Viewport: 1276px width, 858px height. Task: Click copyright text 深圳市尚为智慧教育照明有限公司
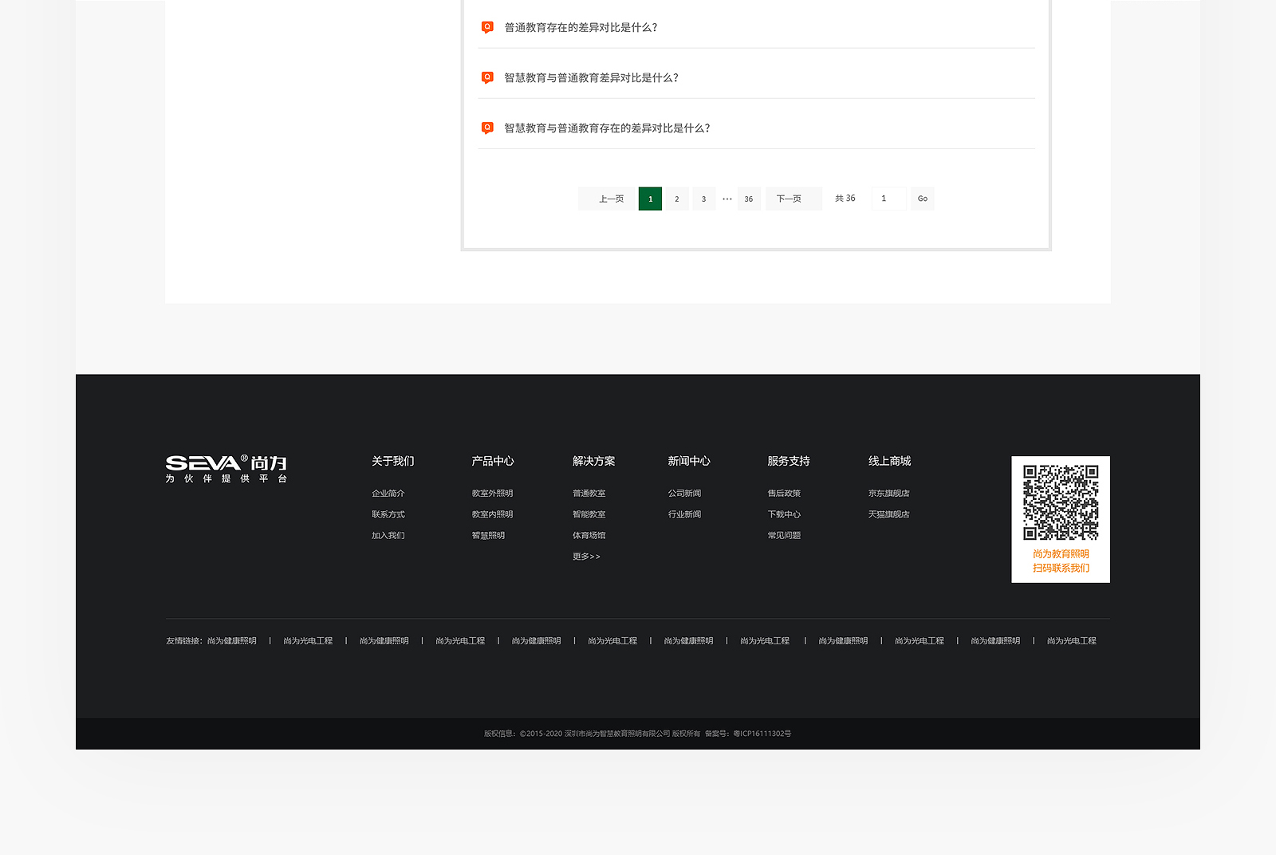(x=617, y=734)
